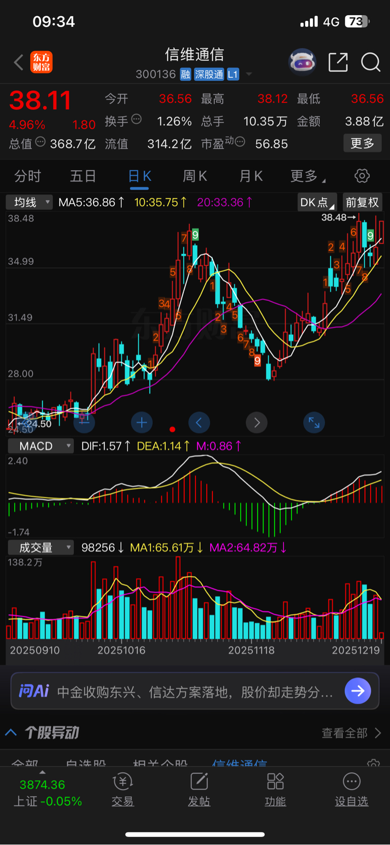390x845 pixels.
Task: Select the 信维通信 tab under 个股异动
Action: coord(239,763)
